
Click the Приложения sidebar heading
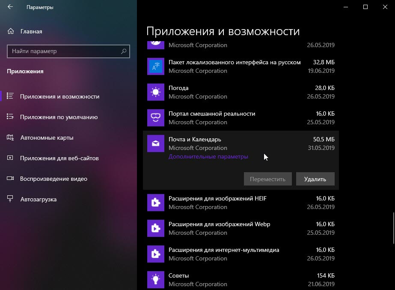25,72
